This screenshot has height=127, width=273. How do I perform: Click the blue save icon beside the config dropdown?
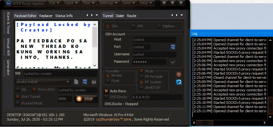pyautogui.click(x=85, y=82)
